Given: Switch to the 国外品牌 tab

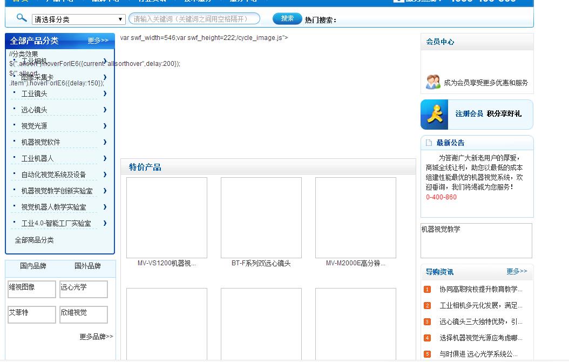Looking at the screenshot, I should pyautogui.click(x=87, y=266).
